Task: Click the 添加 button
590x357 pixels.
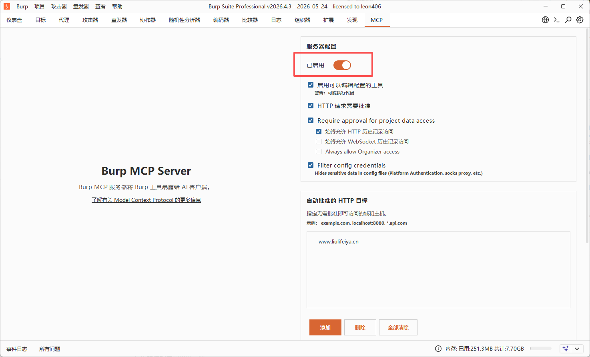Action: coord(325,327)
